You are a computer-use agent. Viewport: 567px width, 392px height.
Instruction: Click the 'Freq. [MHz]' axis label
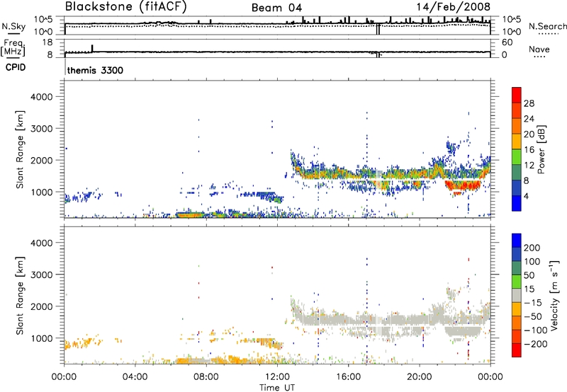click(x=13, y=48)
